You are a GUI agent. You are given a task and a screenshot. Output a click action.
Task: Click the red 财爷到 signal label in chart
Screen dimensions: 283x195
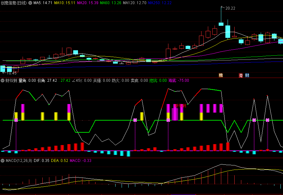(180, 106)
